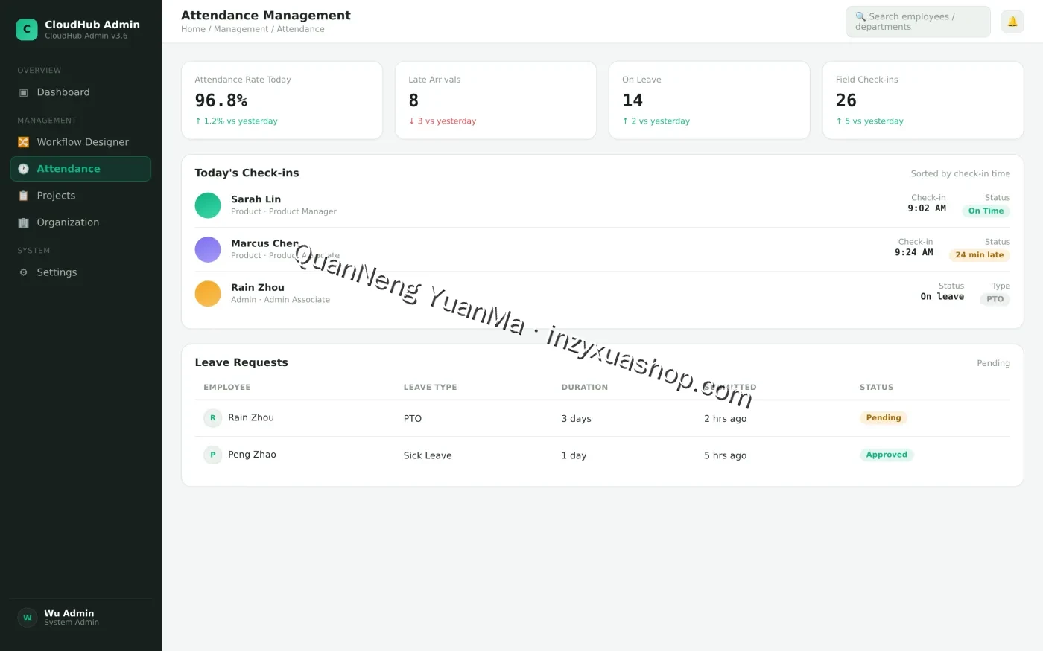Focus the Search employees / departments field
This screenshot has width=1043, height=651.
click(918, 22)
